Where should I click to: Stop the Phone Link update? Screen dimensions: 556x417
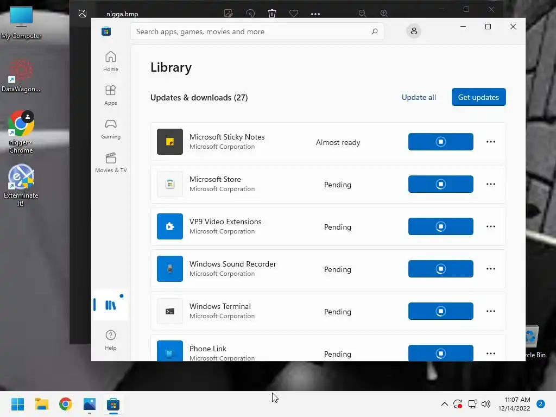[440, 353]
